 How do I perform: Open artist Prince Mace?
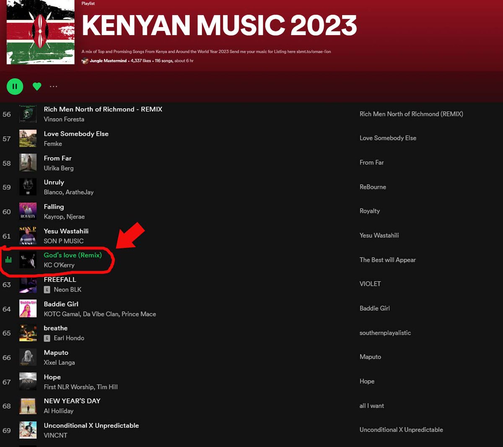point(139,314)
